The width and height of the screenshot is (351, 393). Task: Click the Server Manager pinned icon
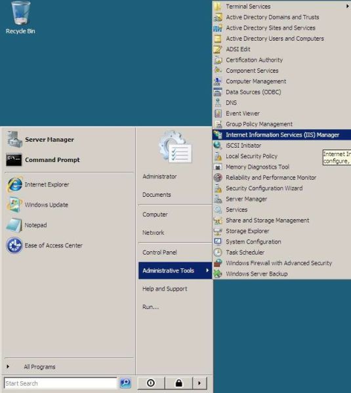pos(14,139)
